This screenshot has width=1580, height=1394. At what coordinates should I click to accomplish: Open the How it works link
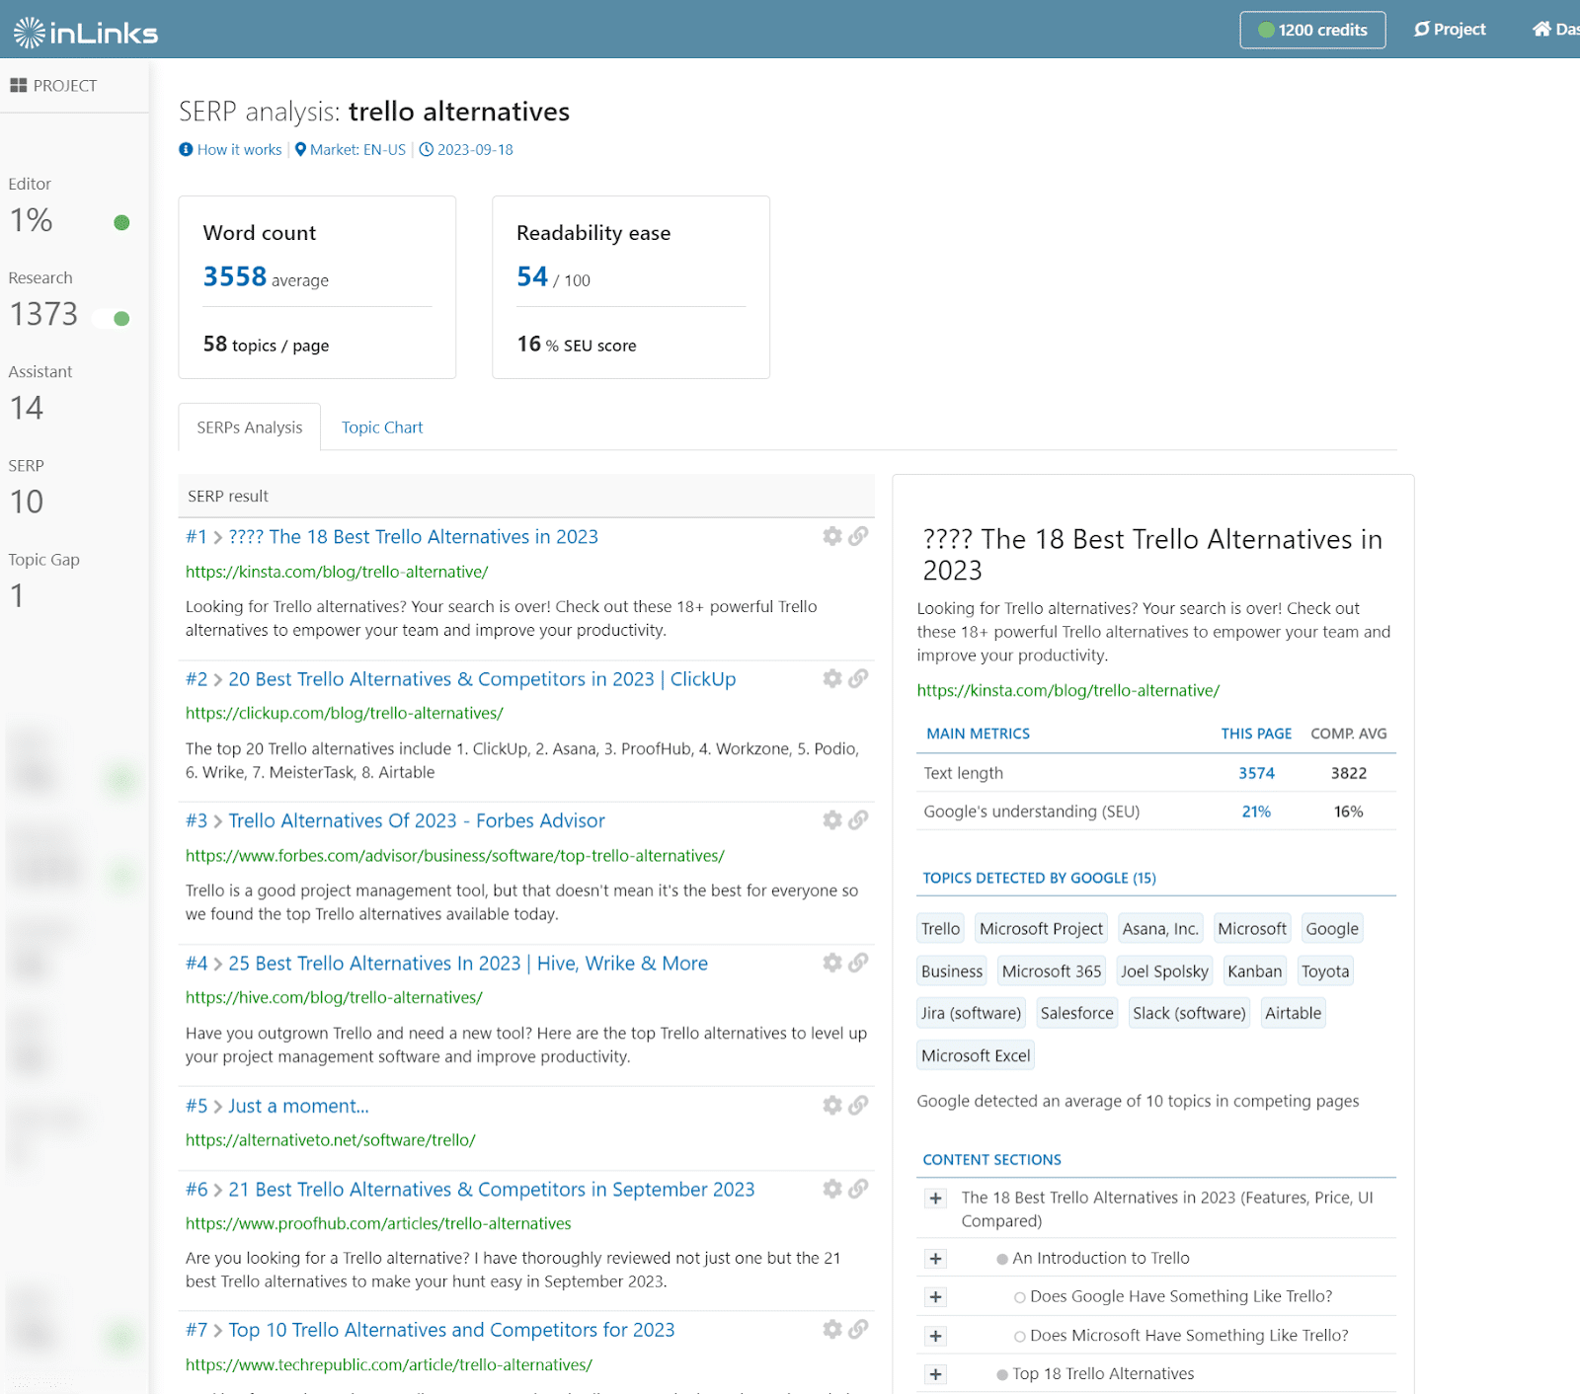click(239, 150)
